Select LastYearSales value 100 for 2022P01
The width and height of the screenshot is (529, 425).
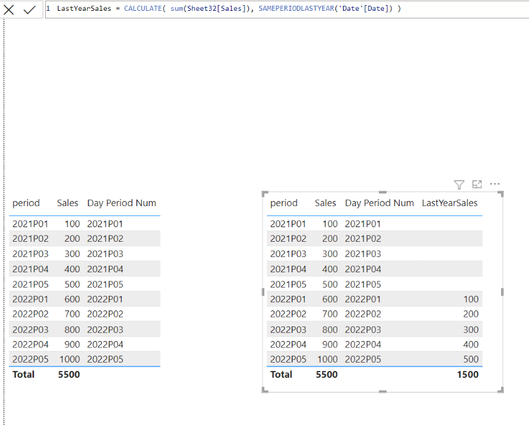[470, 299]
